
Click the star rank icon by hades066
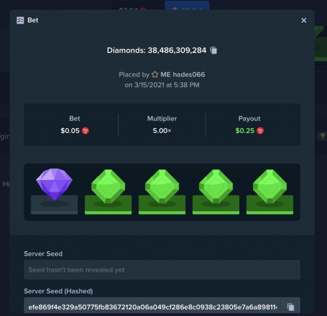pyautogui.click(x=155, y=75)
